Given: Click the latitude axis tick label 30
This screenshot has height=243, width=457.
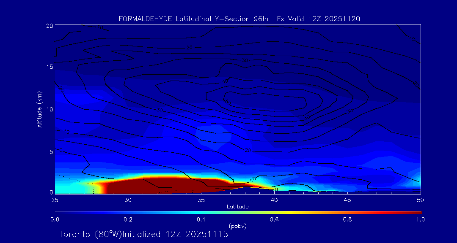Looking at the screenshot, I should click(x=128, y=200).
